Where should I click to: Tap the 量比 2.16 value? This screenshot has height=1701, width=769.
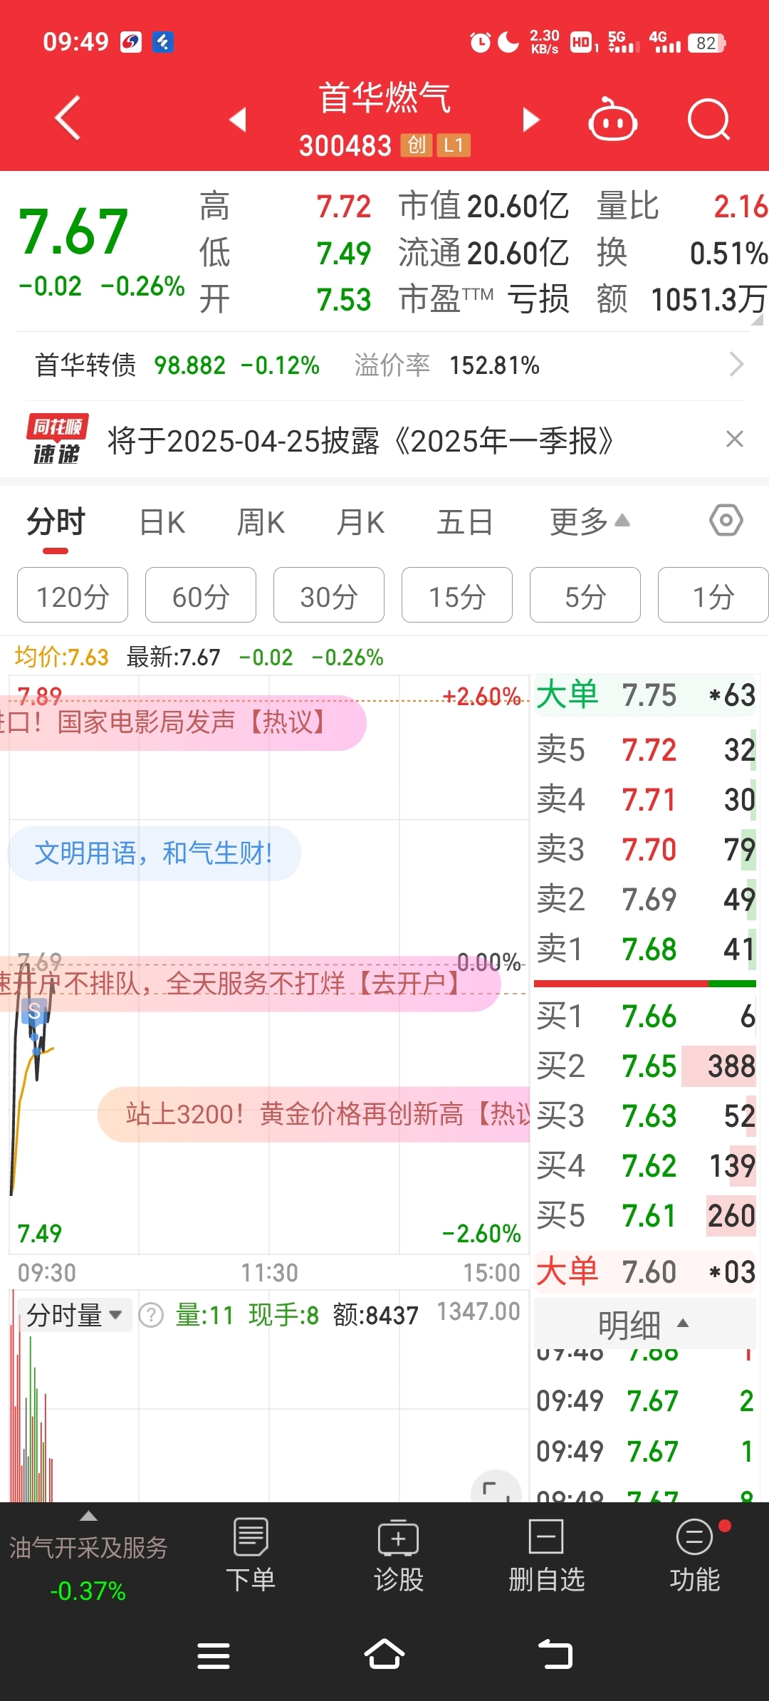tap(741, 207)
